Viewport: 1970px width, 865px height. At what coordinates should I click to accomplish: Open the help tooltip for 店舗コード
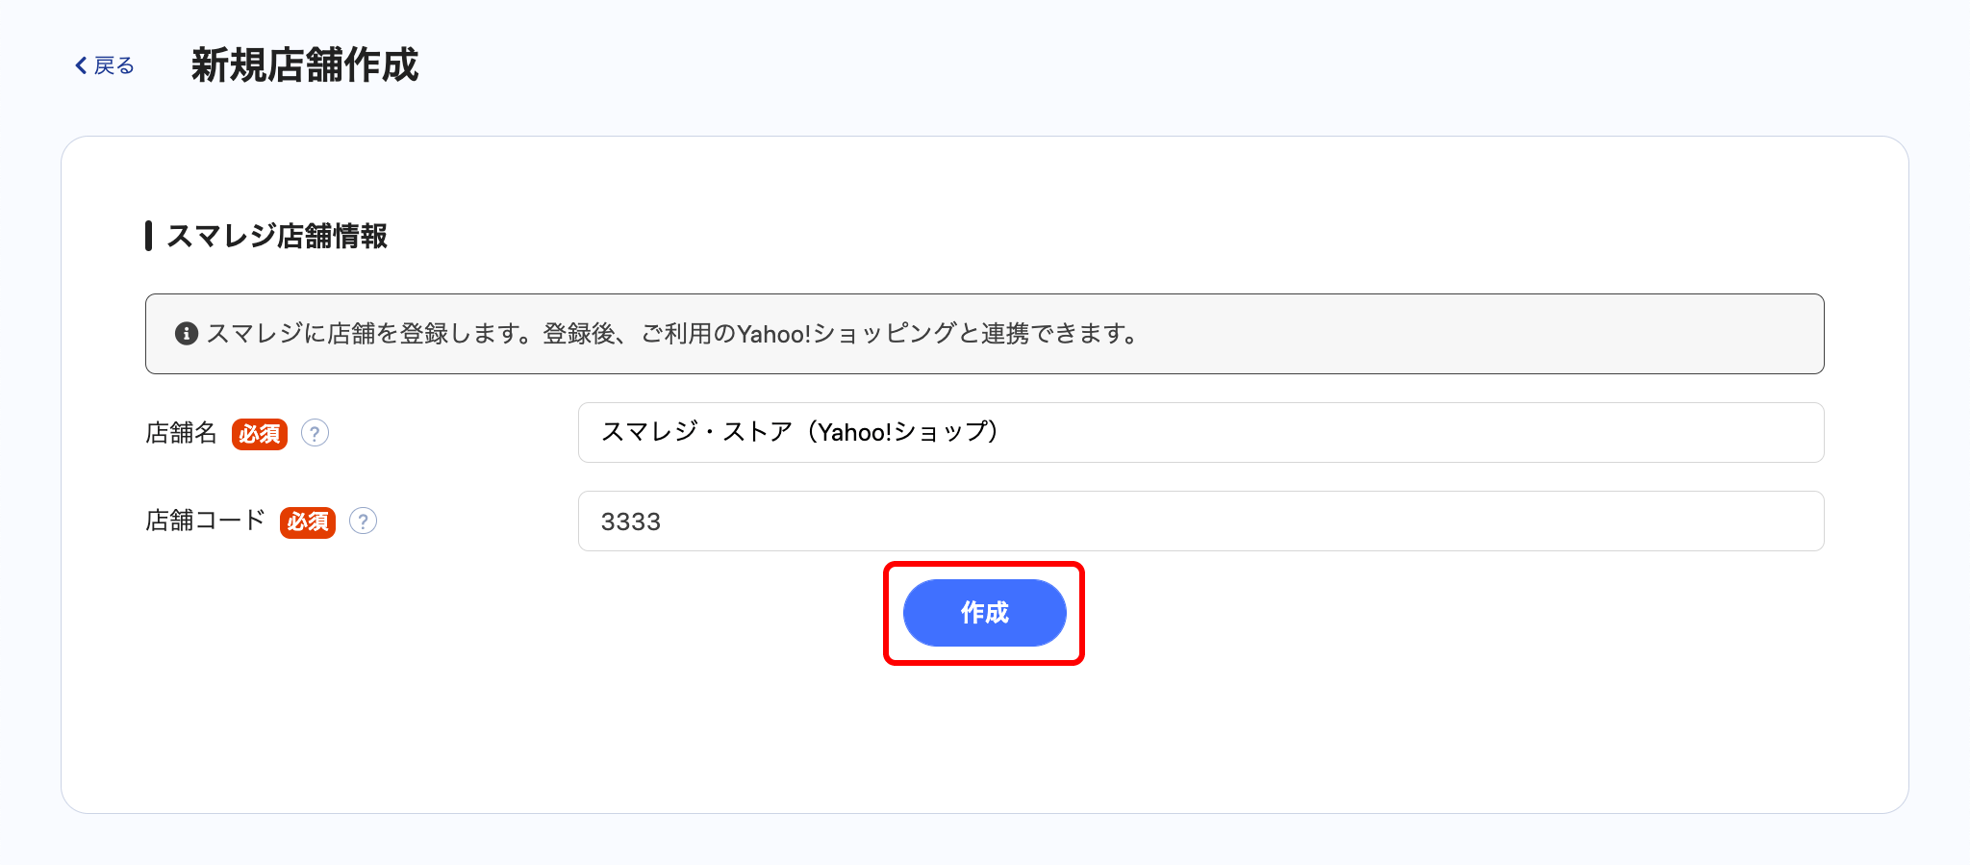pos(363,521)
